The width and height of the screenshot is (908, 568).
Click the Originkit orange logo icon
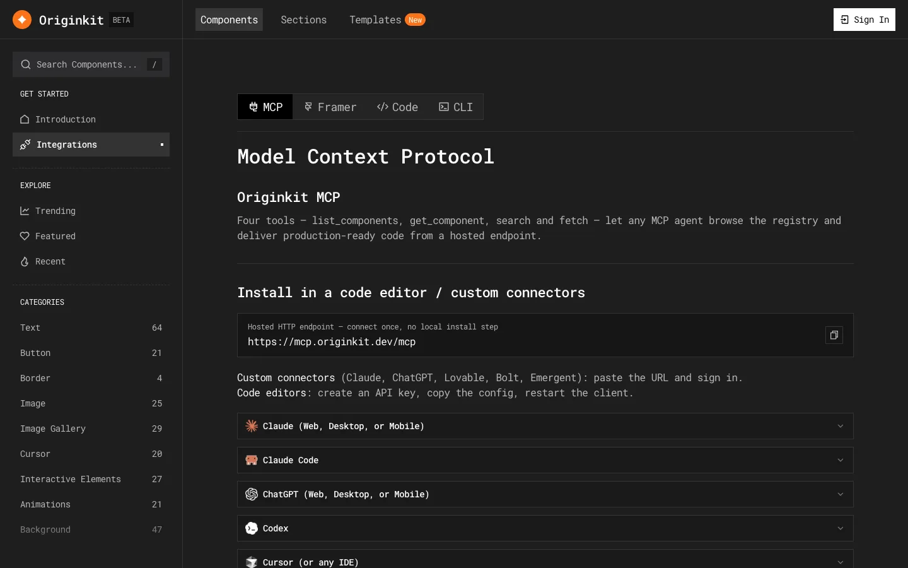click(x=22, y=20)
